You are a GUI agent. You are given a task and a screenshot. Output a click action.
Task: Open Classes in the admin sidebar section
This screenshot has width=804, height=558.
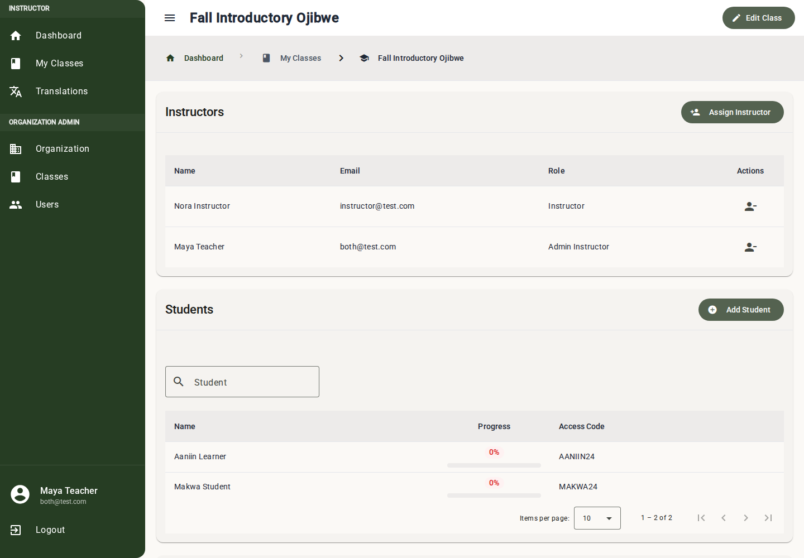(x=73, y=177)
